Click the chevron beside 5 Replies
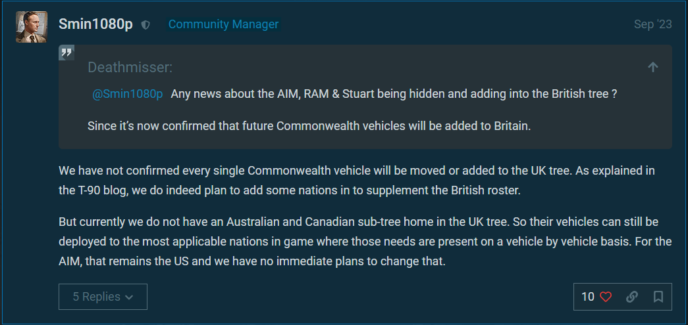The image size is (688, 325). click(x=129, y=297)
